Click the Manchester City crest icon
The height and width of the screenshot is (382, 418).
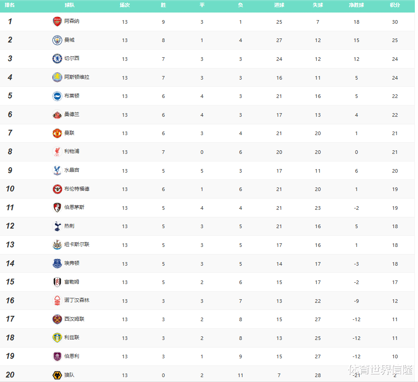57,40
